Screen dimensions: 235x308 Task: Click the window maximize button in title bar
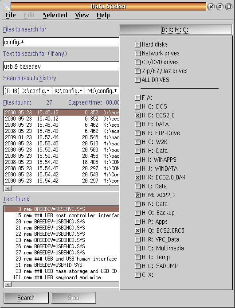pos(229,7)
